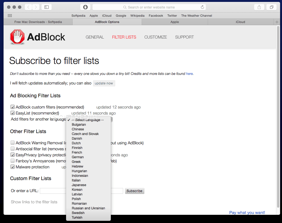Open the FILTER LISTS tab
282x223 pixels.
(124, 37)
